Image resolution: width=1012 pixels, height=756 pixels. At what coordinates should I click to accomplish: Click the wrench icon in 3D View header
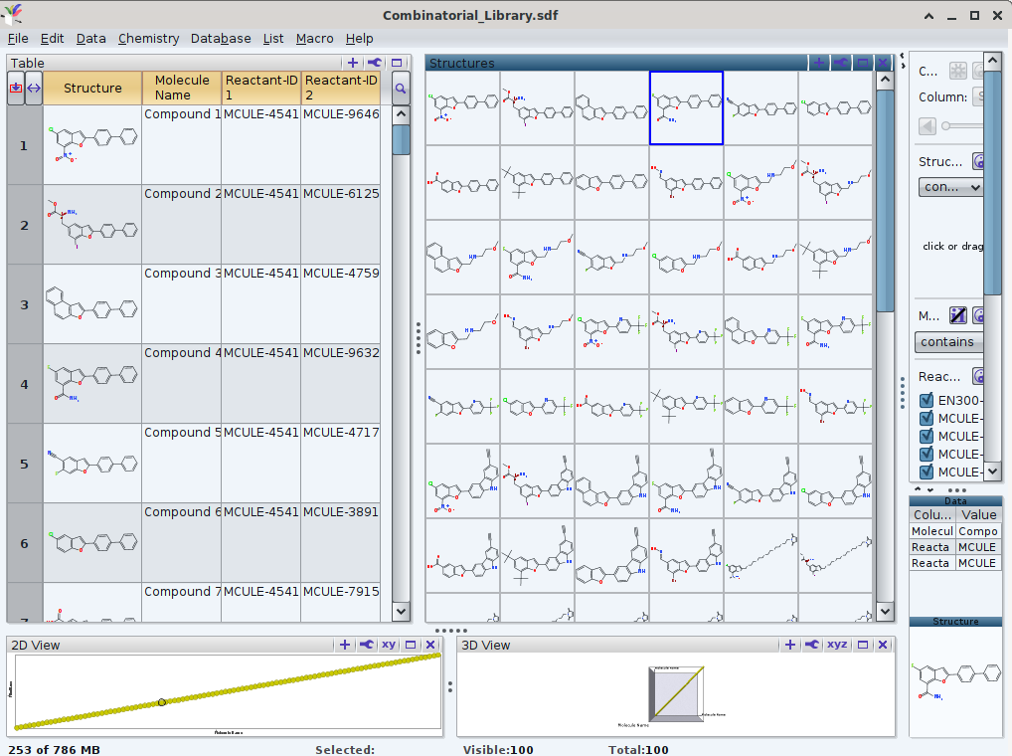pyautogui.click(x=812, y=645)
